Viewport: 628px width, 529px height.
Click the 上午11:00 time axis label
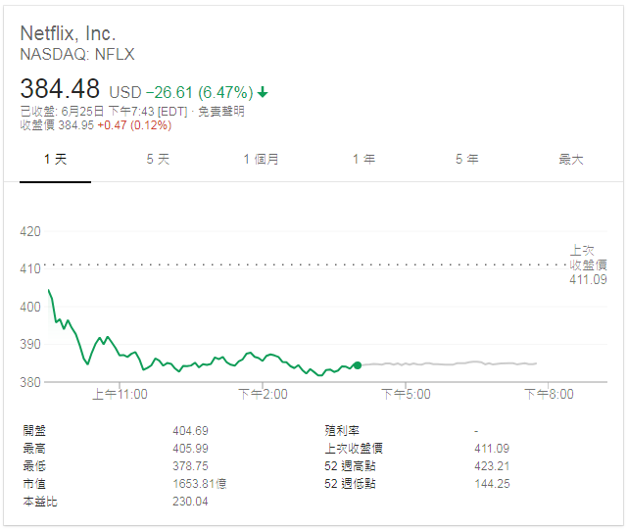(120, 395)
